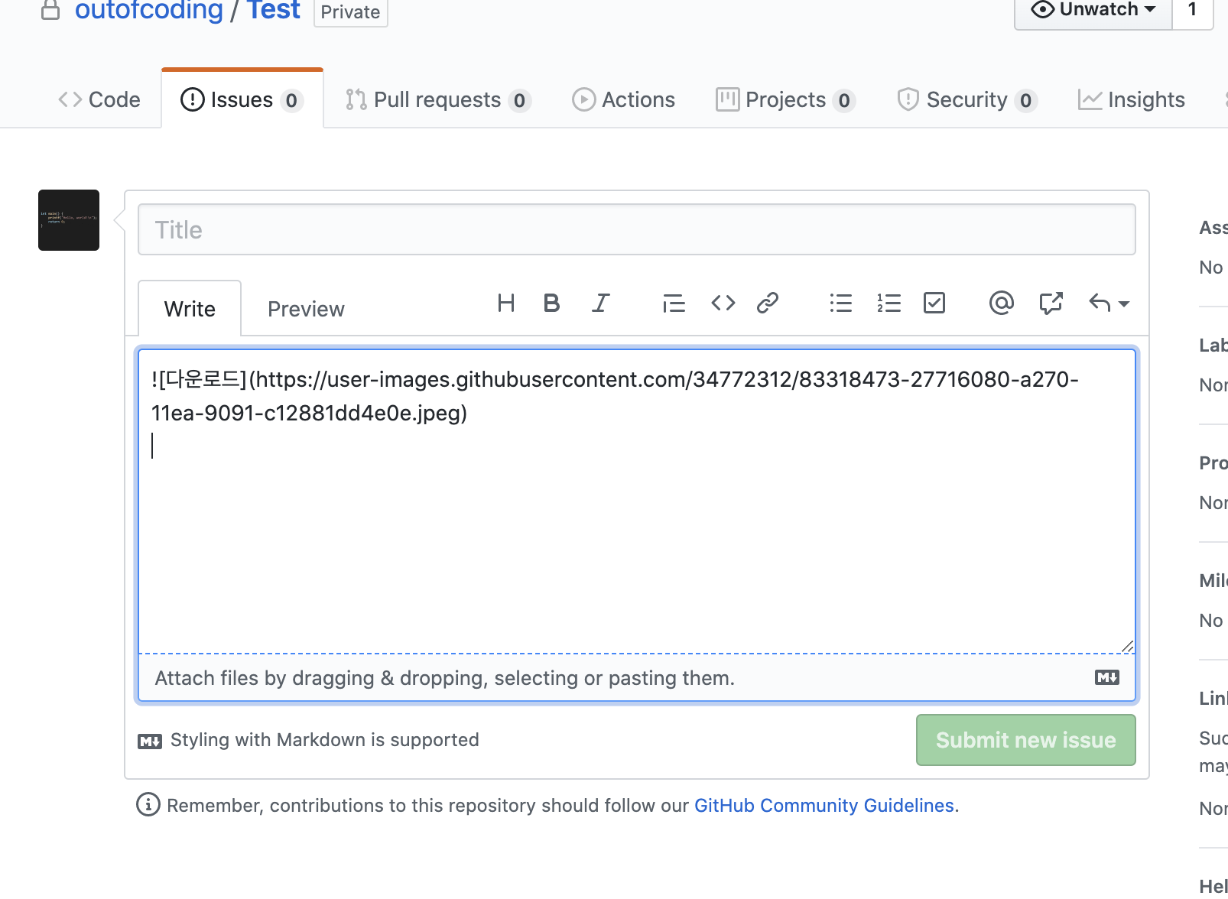The height and width of the screenshot is (899, 1228).
Task: Switch to the Preview tab
Action: (x=306, y=309)
